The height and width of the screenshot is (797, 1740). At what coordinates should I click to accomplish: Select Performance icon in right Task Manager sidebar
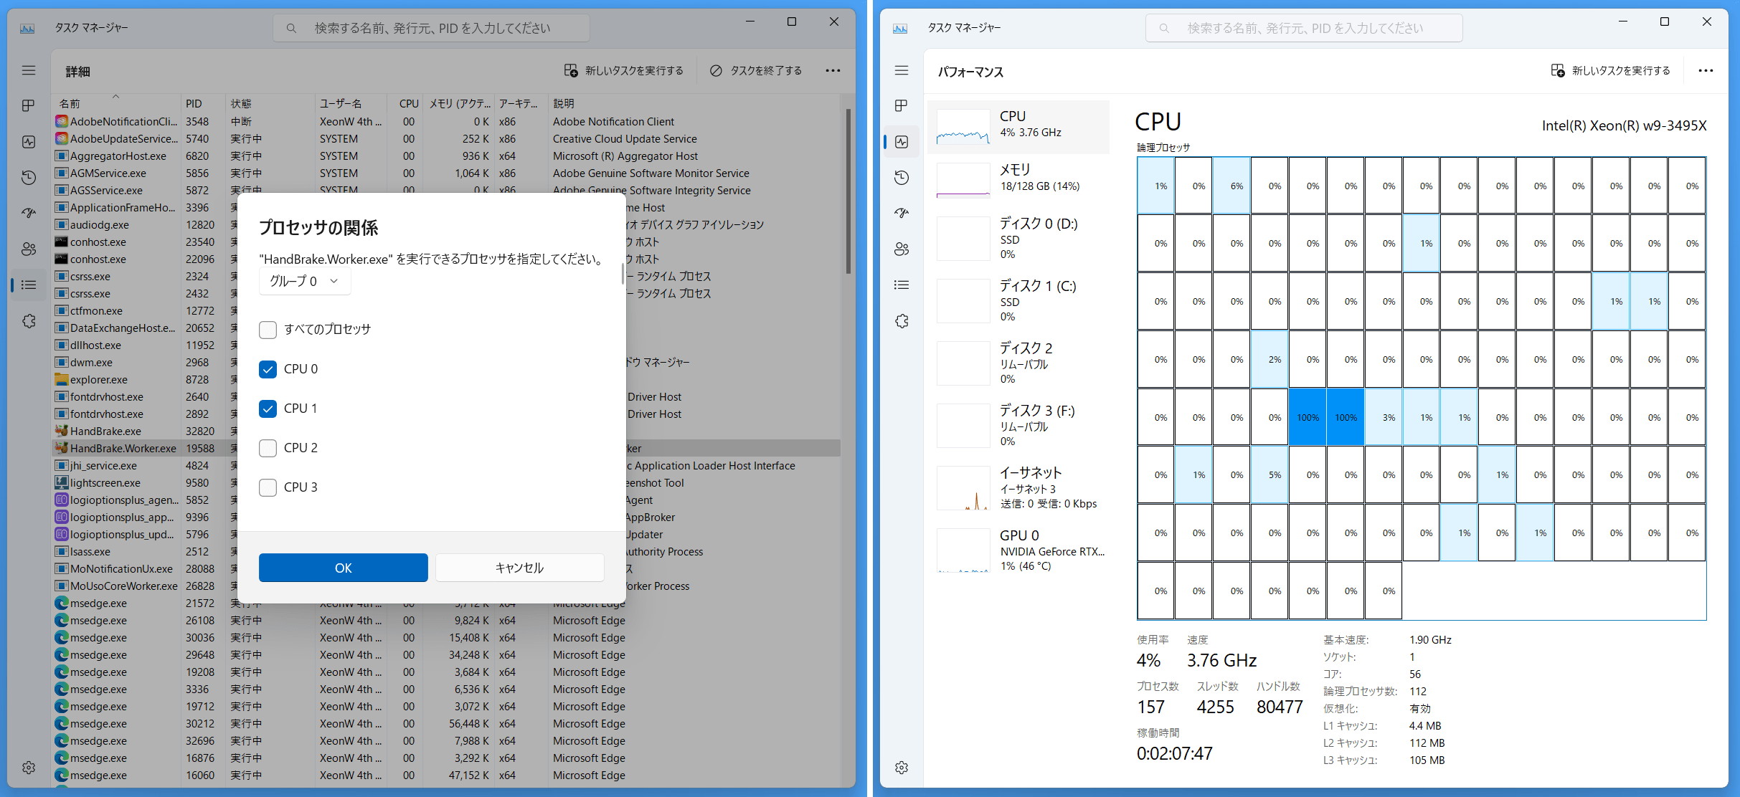pyautogui.click(x=902, y=142)
